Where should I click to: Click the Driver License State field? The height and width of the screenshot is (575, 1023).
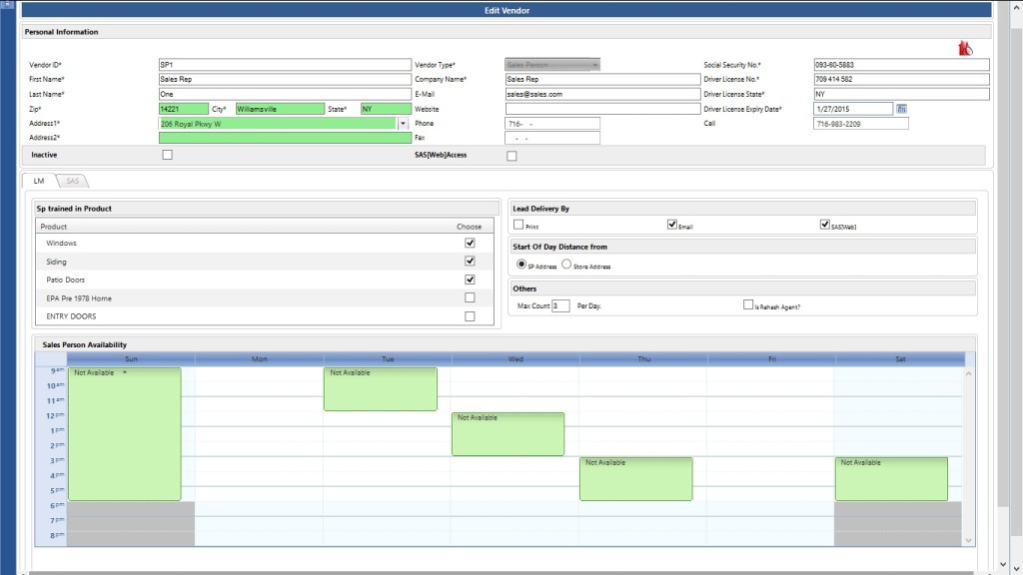pos(901,94)
